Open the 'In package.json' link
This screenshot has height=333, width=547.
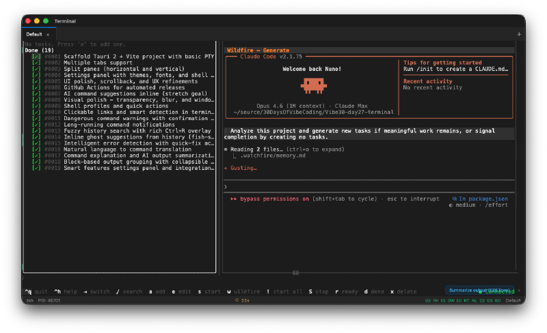pos(480,199)
